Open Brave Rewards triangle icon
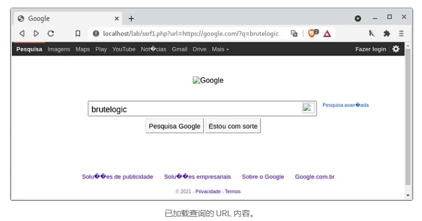 pos(327,34)
